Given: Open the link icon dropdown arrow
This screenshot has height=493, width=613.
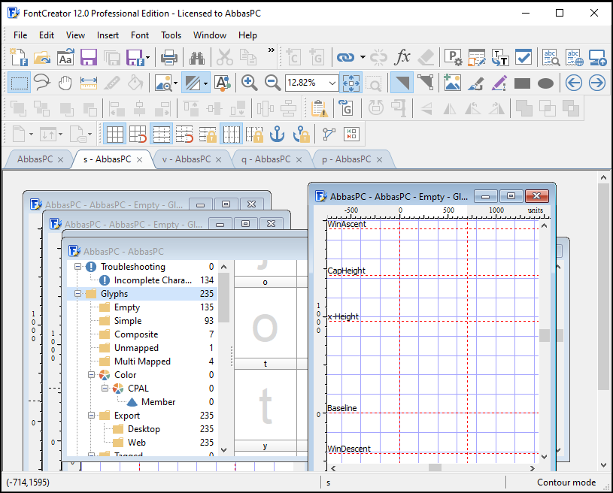Looking at the screenshot, I should click(x=363, y=58).
